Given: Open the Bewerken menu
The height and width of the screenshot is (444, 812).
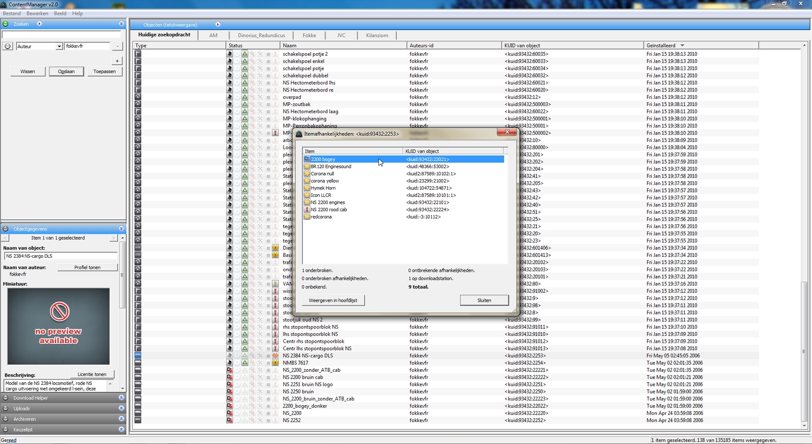Looking at the screenshot, I should pyautogui.click(x=37, y=13).
